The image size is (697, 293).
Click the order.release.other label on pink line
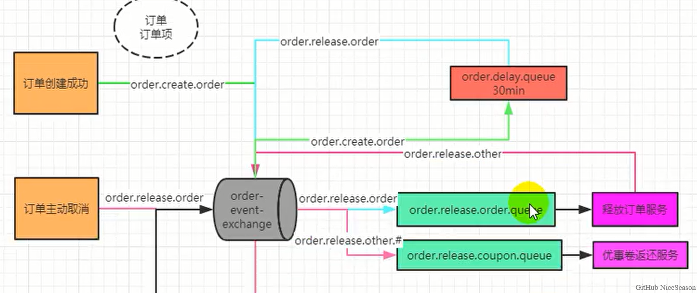pos(452,154)
